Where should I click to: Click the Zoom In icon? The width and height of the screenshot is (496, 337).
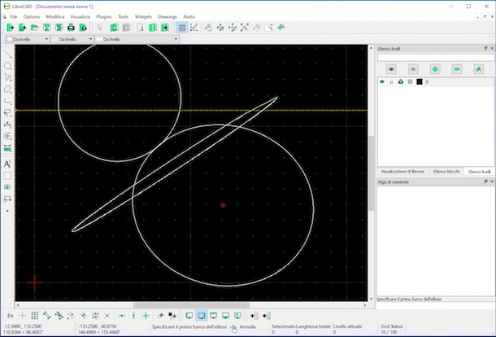[220, 28]
